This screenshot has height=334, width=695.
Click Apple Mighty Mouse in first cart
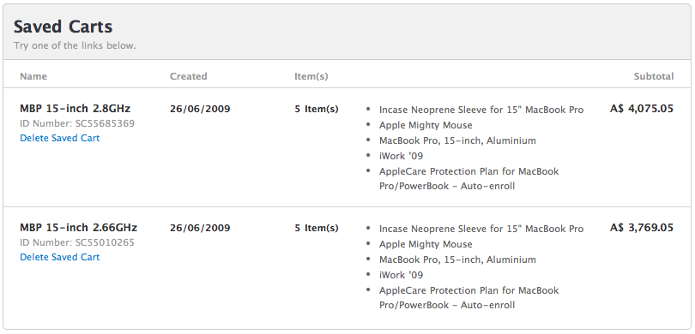426,125
